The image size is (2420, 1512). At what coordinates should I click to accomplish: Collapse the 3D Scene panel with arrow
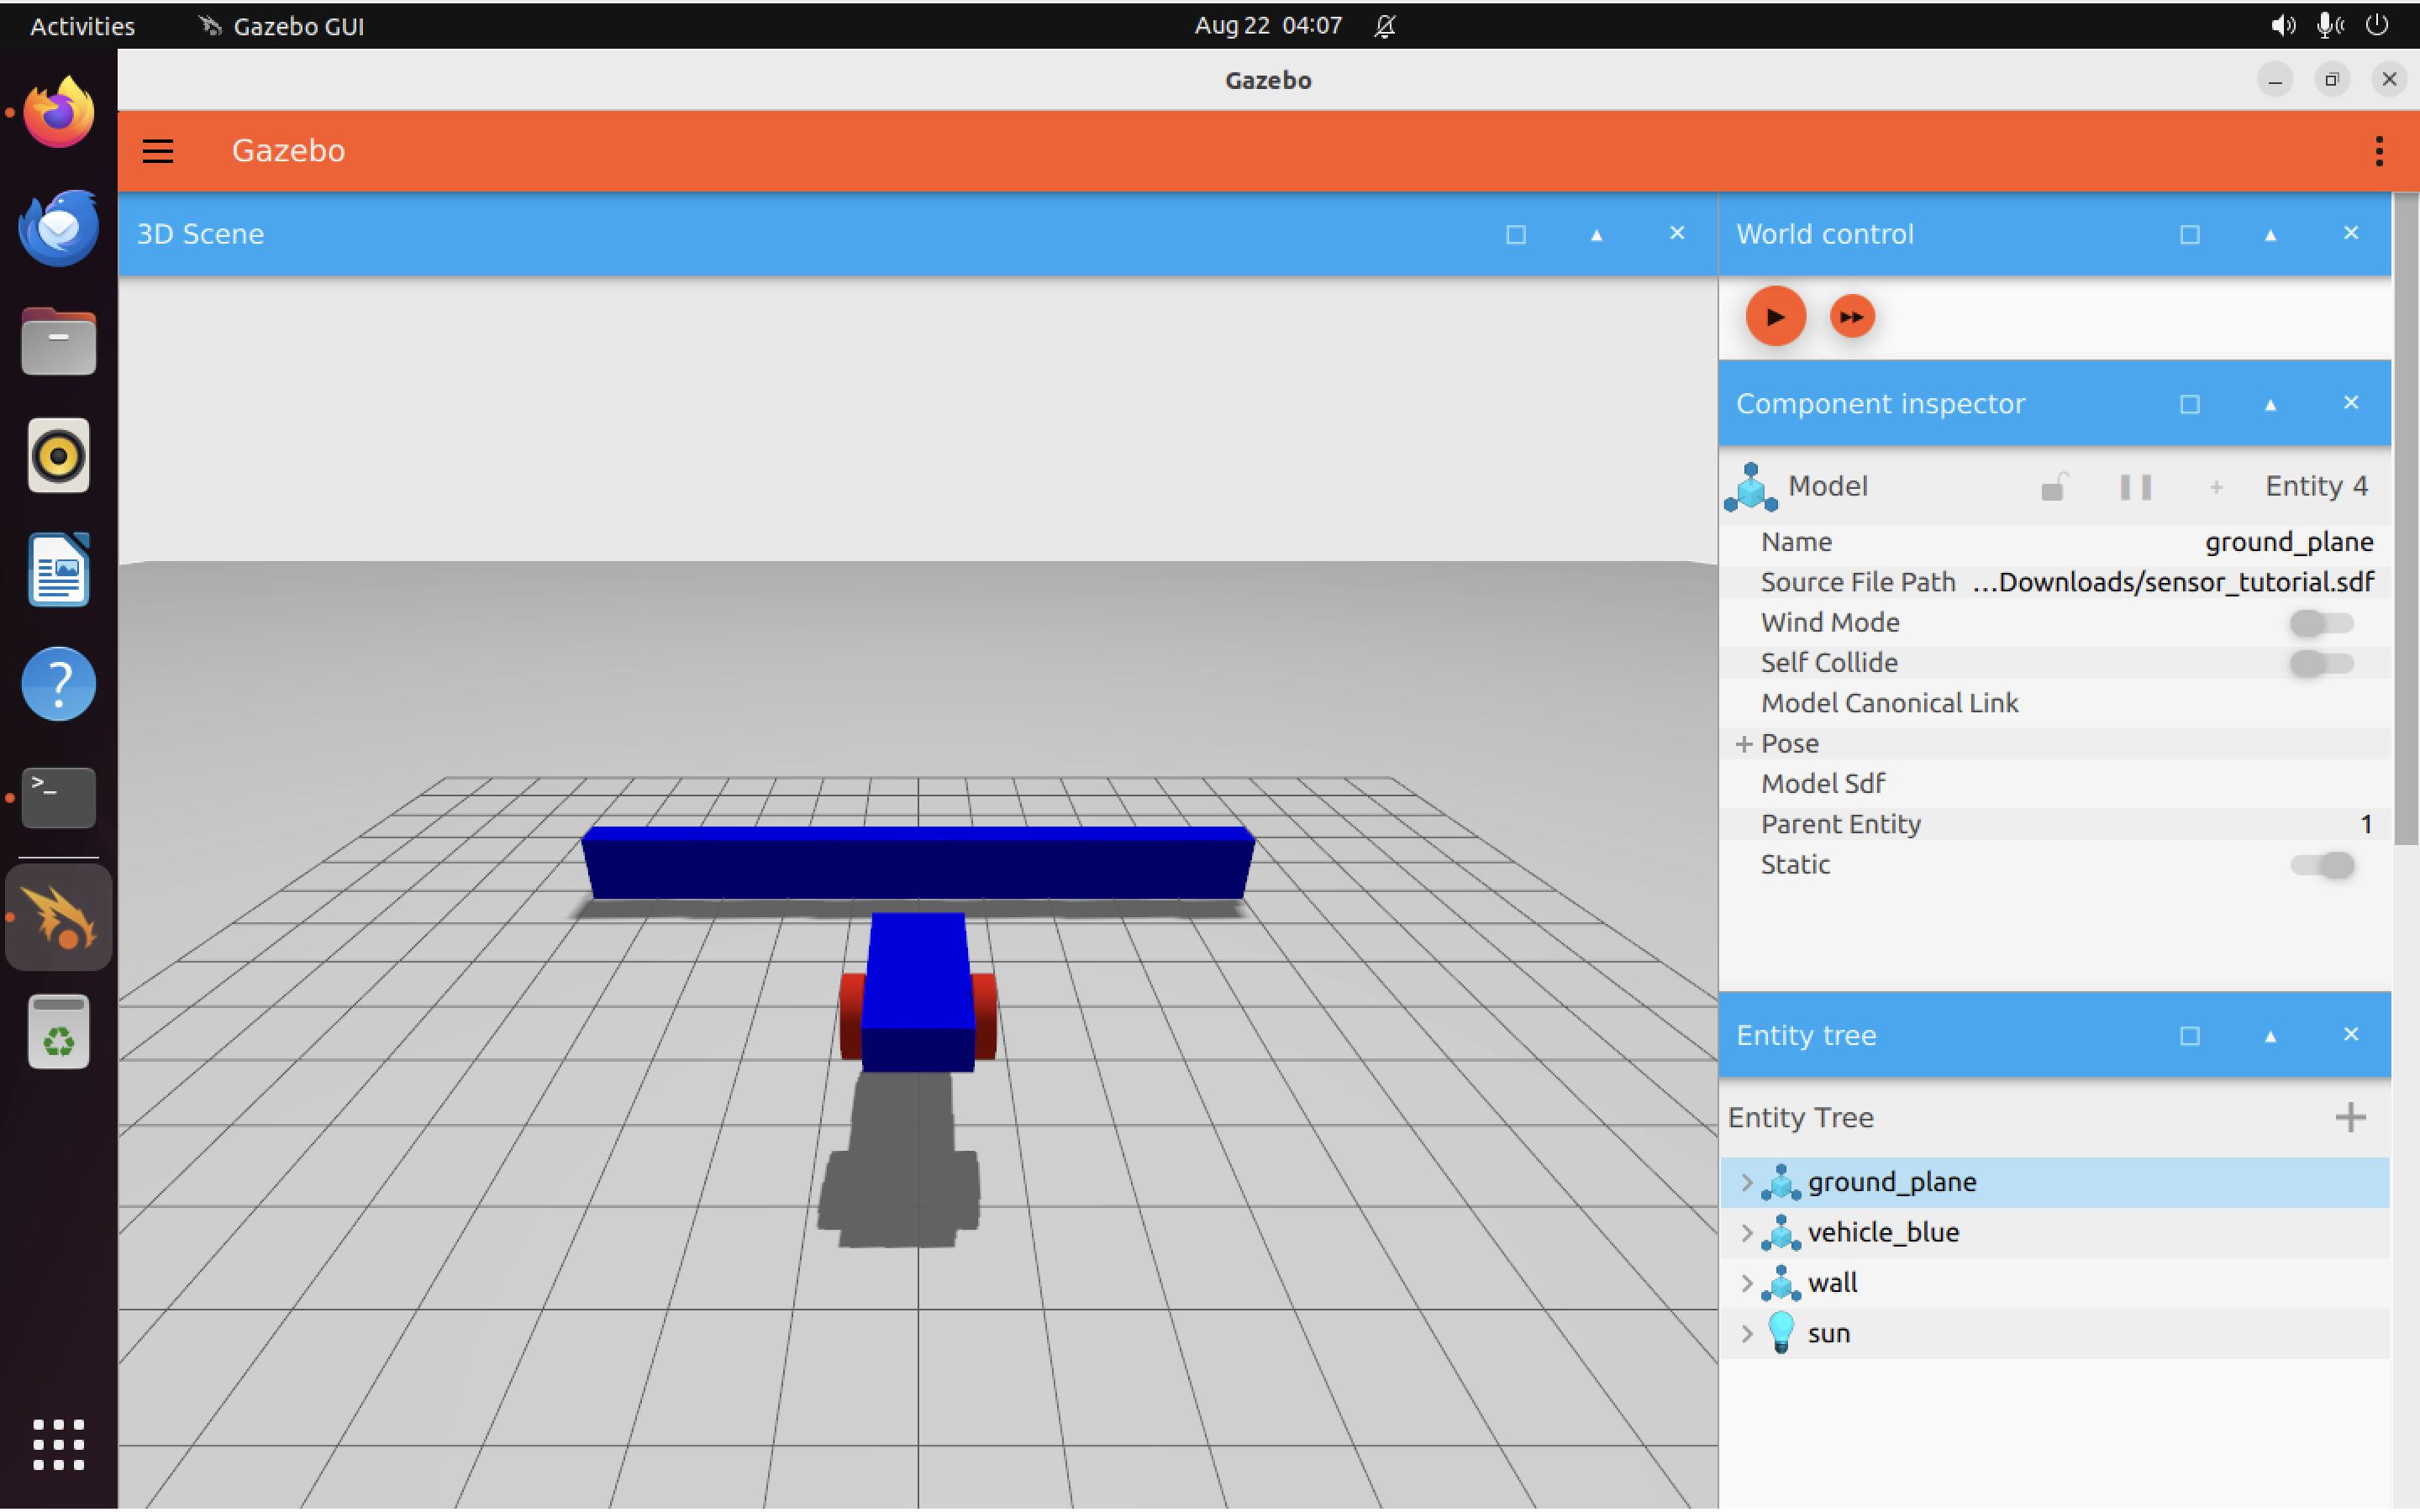(1596, 235)
